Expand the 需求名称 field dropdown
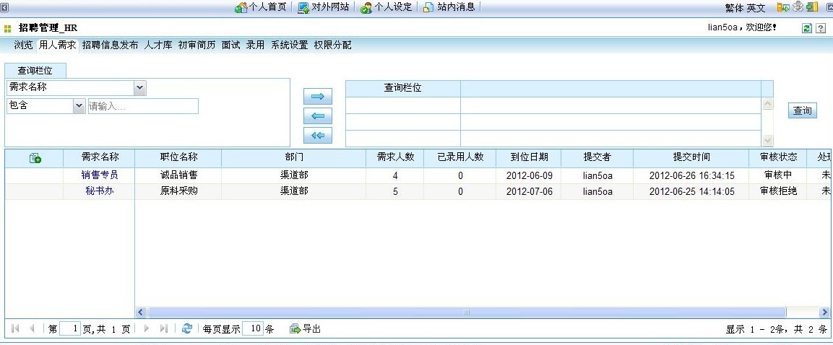Screen dimensions: 833x345 (140, 87)
